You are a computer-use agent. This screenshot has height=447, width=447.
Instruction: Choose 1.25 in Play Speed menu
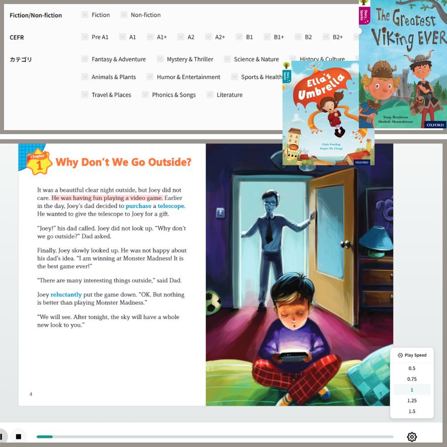[x=412, y=401]
